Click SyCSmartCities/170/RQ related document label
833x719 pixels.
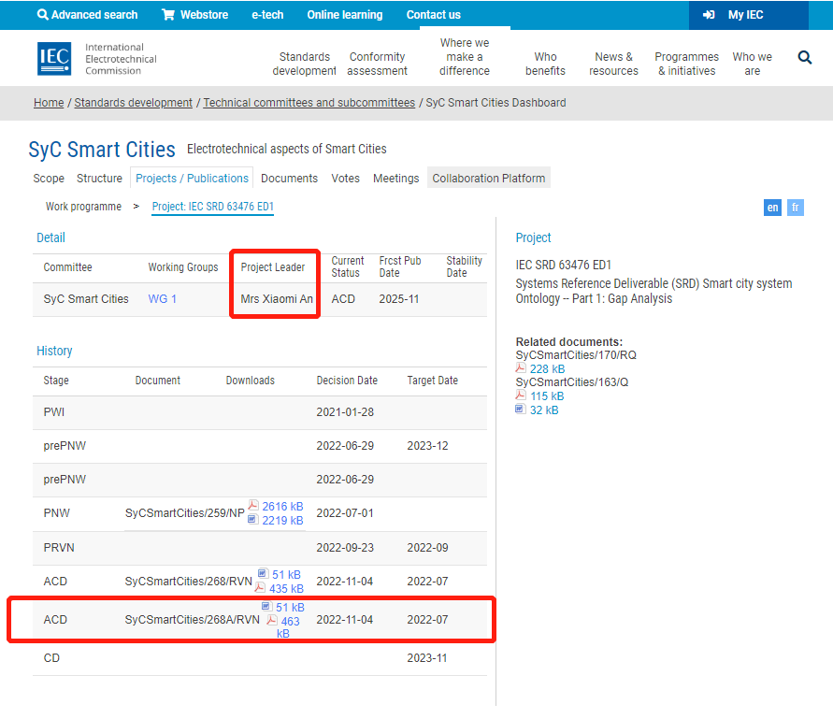click(x=576, y=355)
